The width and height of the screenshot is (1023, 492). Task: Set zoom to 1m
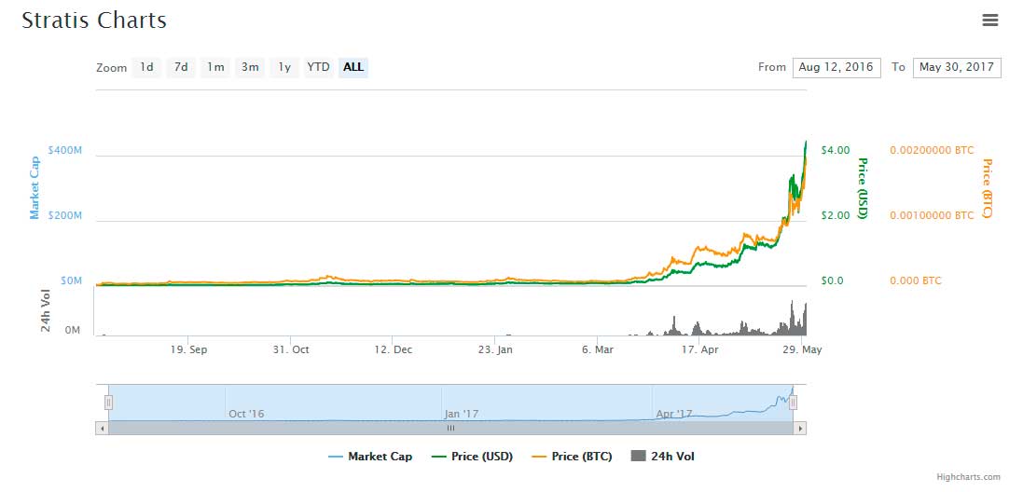tap(216, 67)
